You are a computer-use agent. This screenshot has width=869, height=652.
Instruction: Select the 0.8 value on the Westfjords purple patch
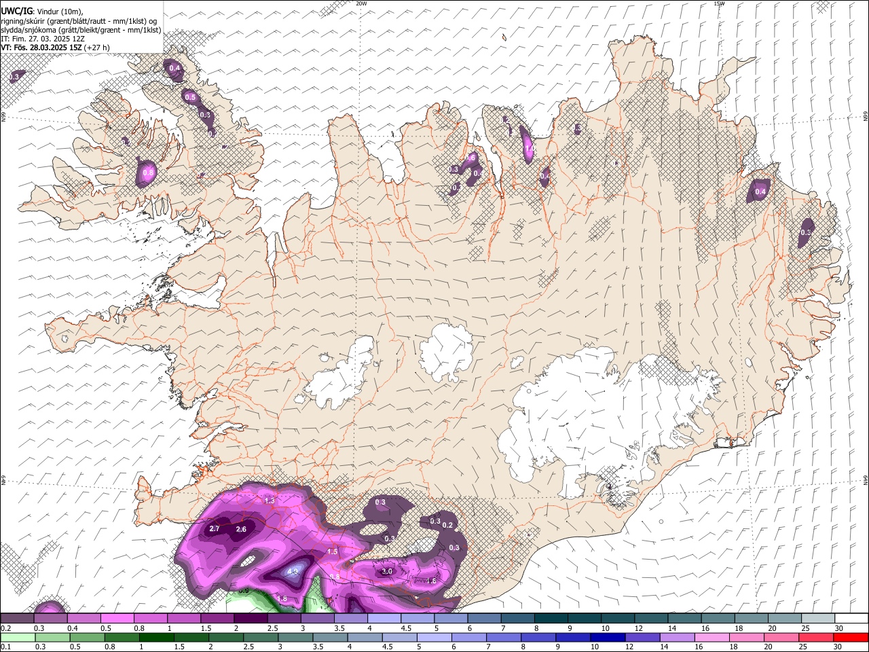coord(148,173)
